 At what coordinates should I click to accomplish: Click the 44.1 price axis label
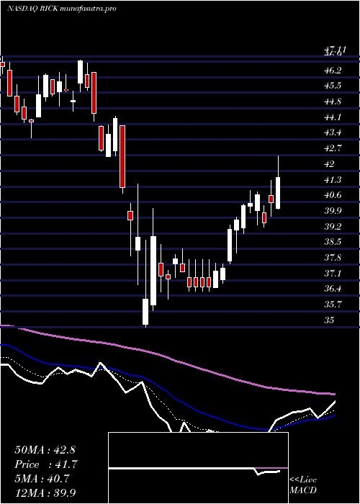333,117
